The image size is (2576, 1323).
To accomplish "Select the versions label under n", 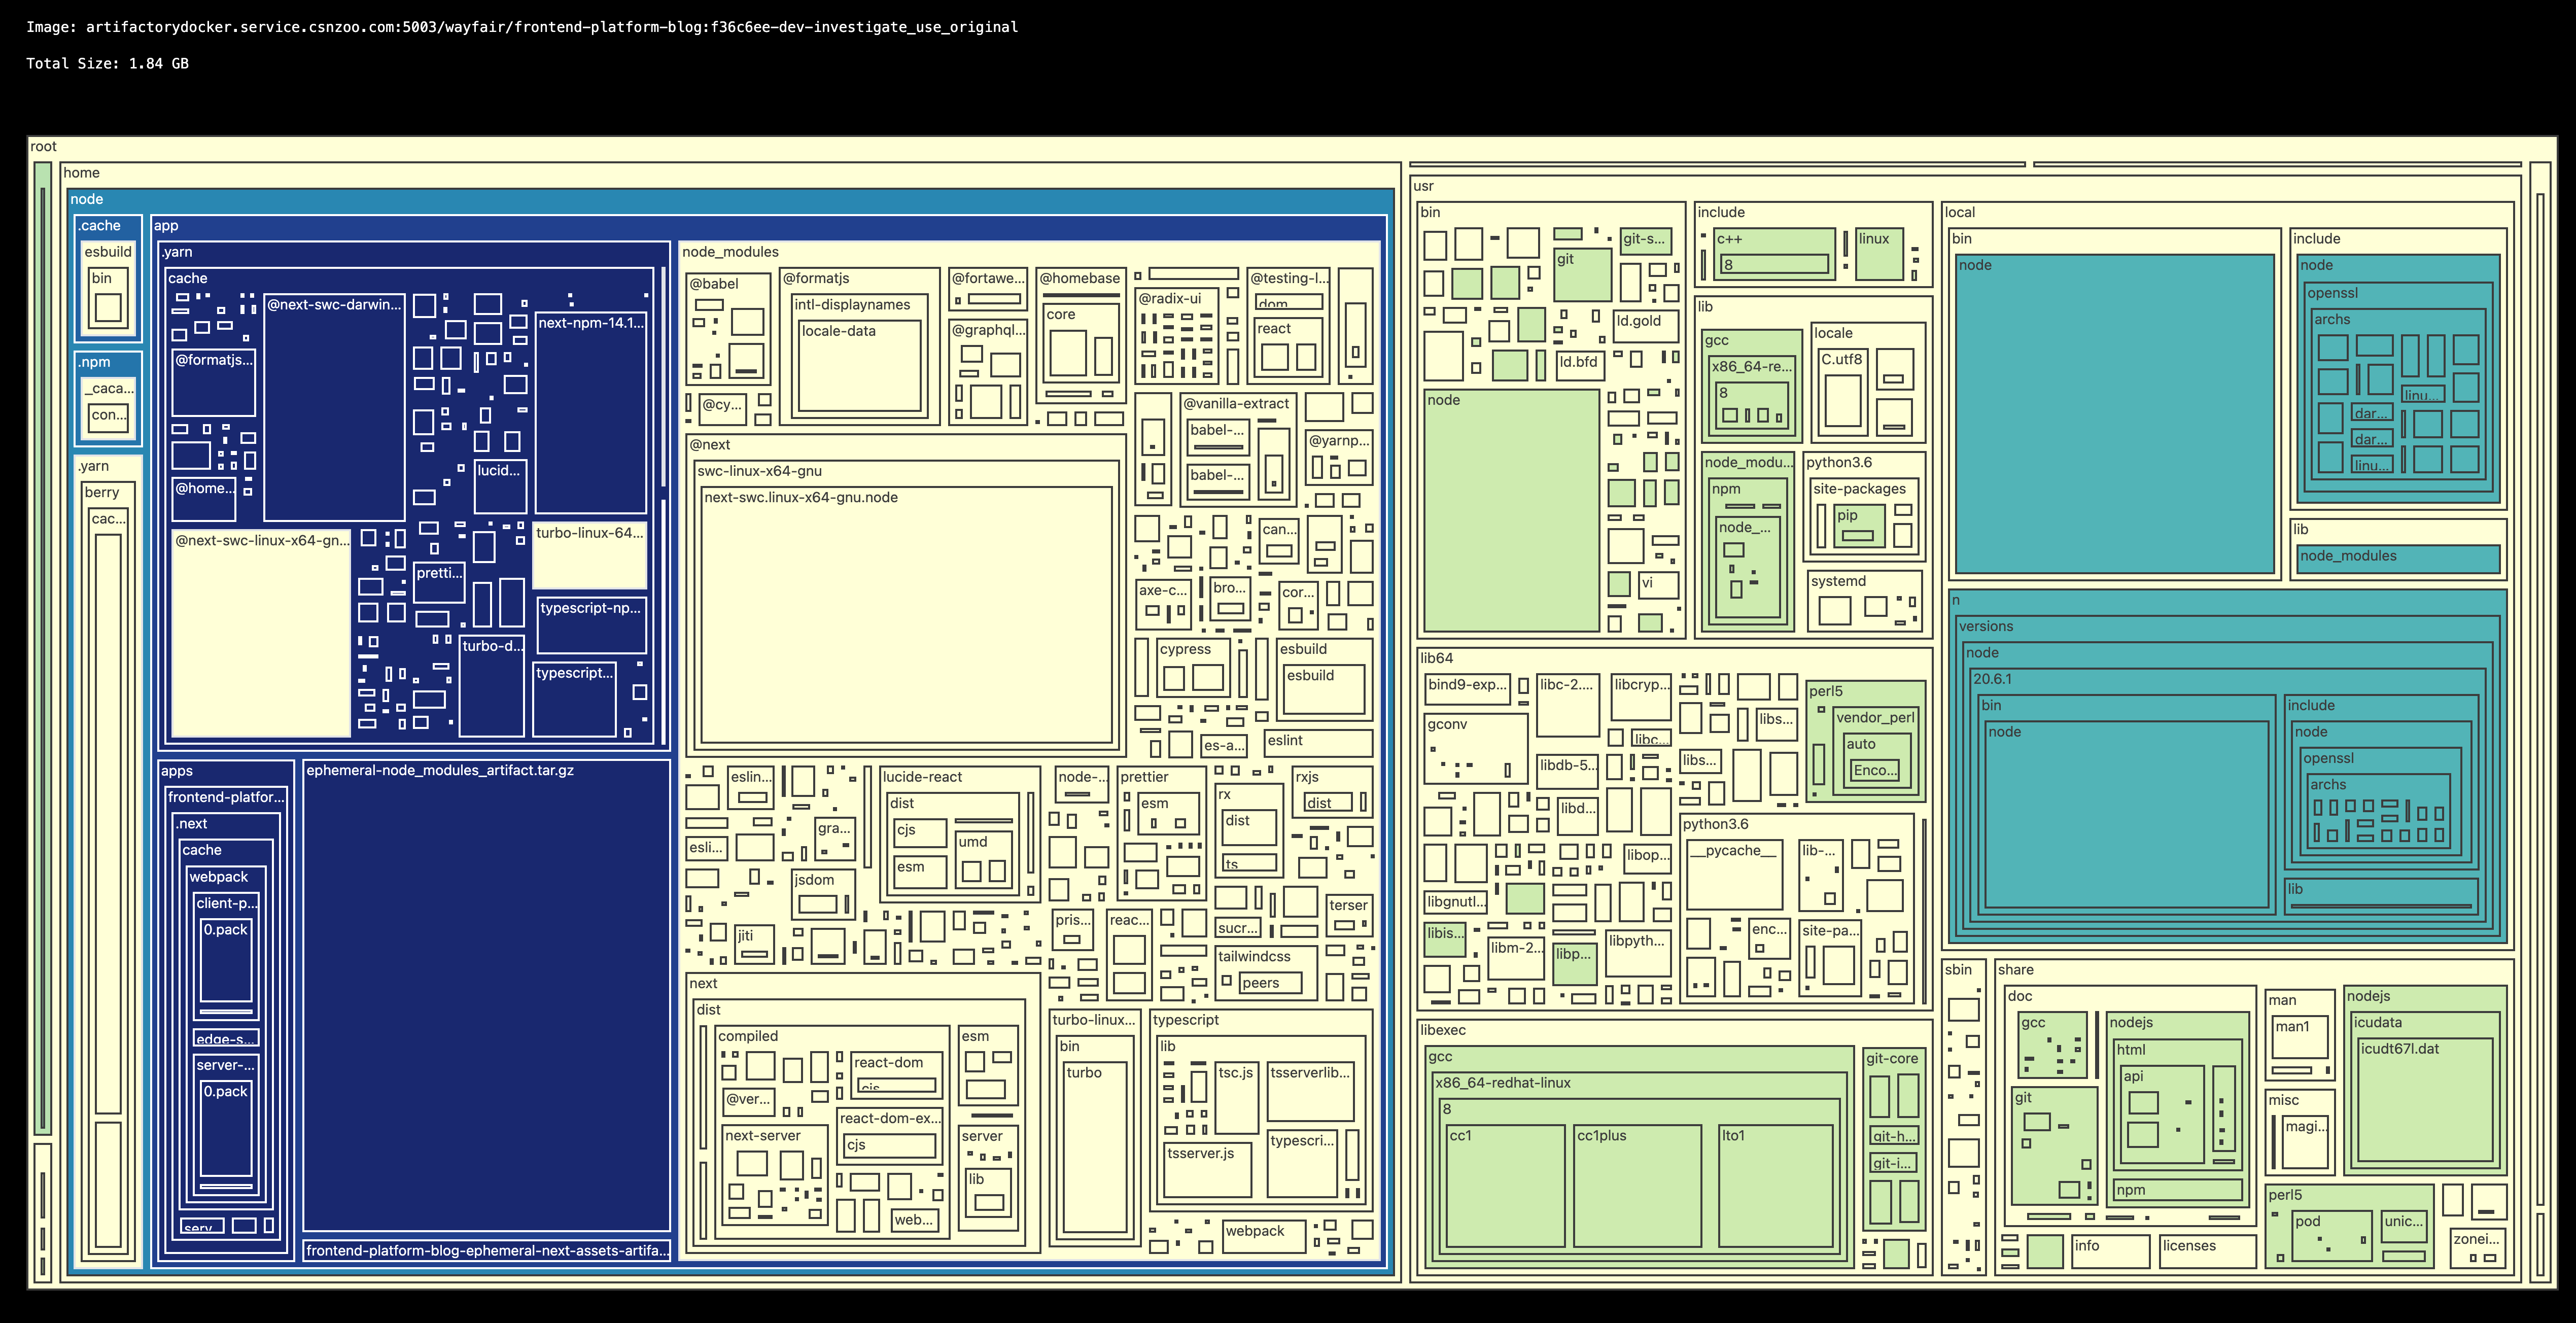I will [x=1986, y=626].
